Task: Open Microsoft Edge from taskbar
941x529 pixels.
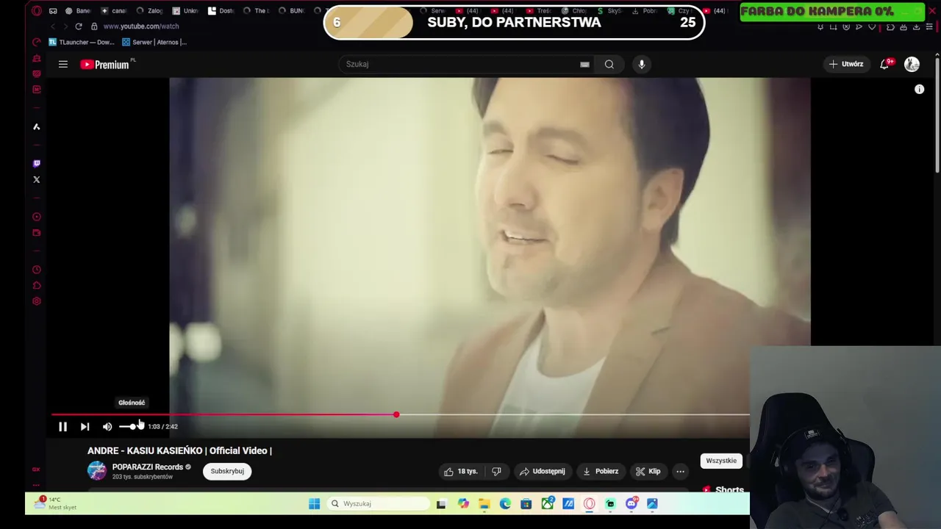Action: [x=505, y=504]
